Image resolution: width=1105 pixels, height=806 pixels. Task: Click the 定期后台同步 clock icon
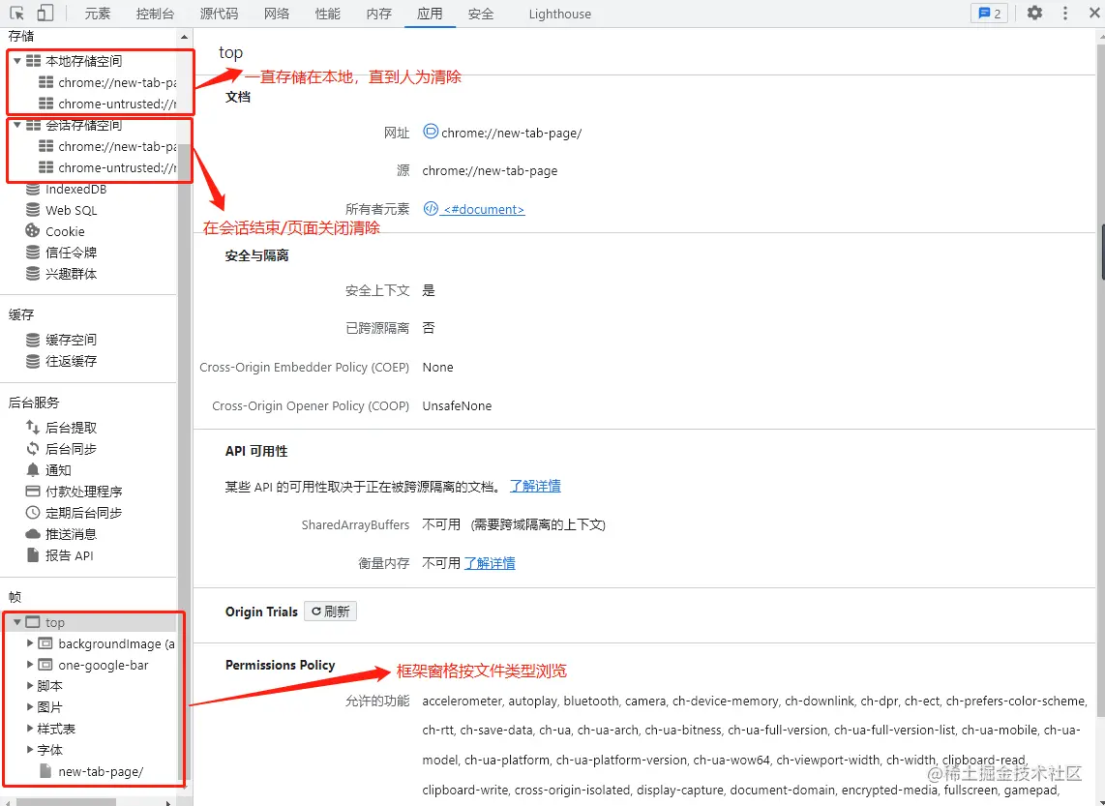click(x=33, y=512)
